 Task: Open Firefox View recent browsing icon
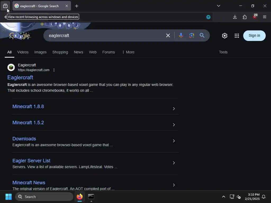pos(5,6)
